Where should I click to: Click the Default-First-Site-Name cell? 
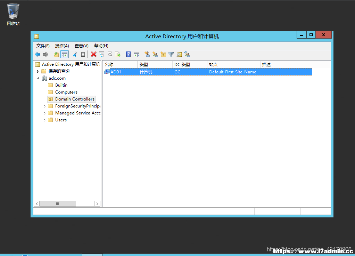point(233,72)
